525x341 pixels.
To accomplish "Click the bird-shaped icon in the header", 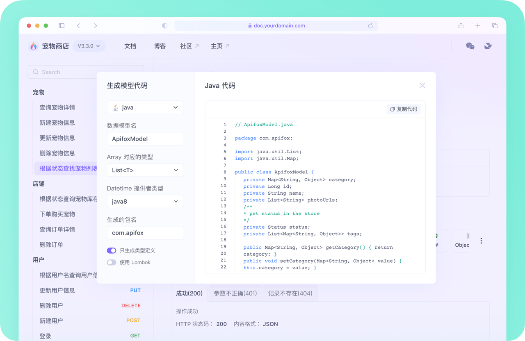I will click(488, 46).
